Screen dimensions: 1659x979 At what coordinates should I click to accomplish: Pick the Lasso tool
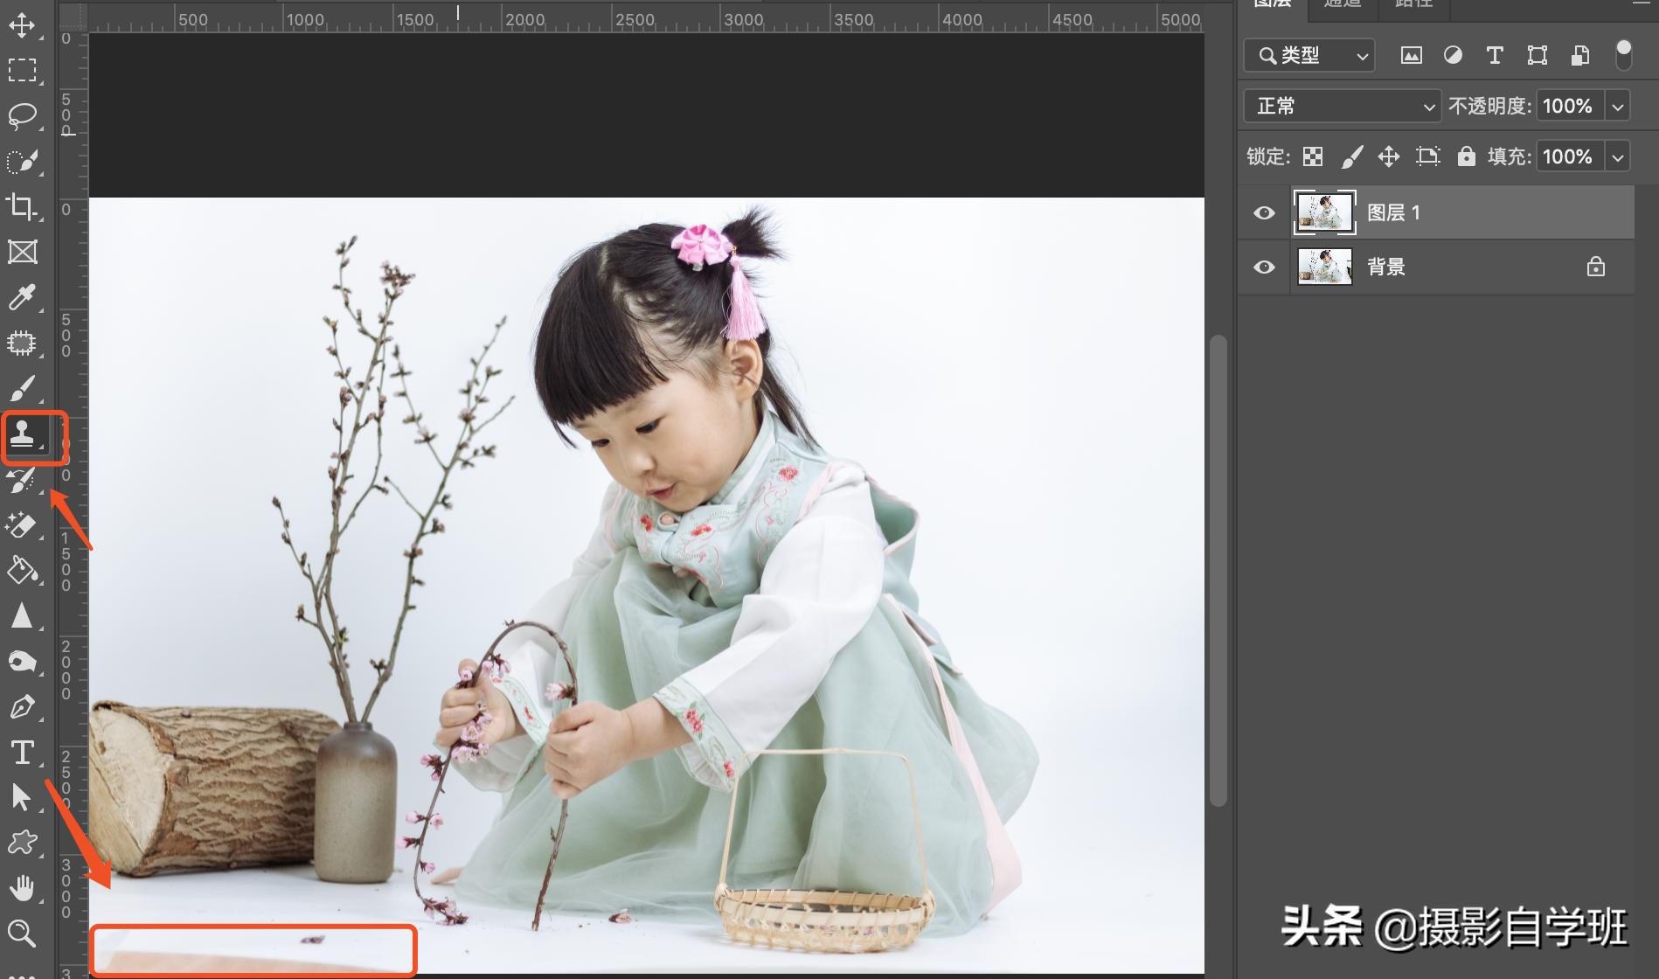click(x=22, y=115)
